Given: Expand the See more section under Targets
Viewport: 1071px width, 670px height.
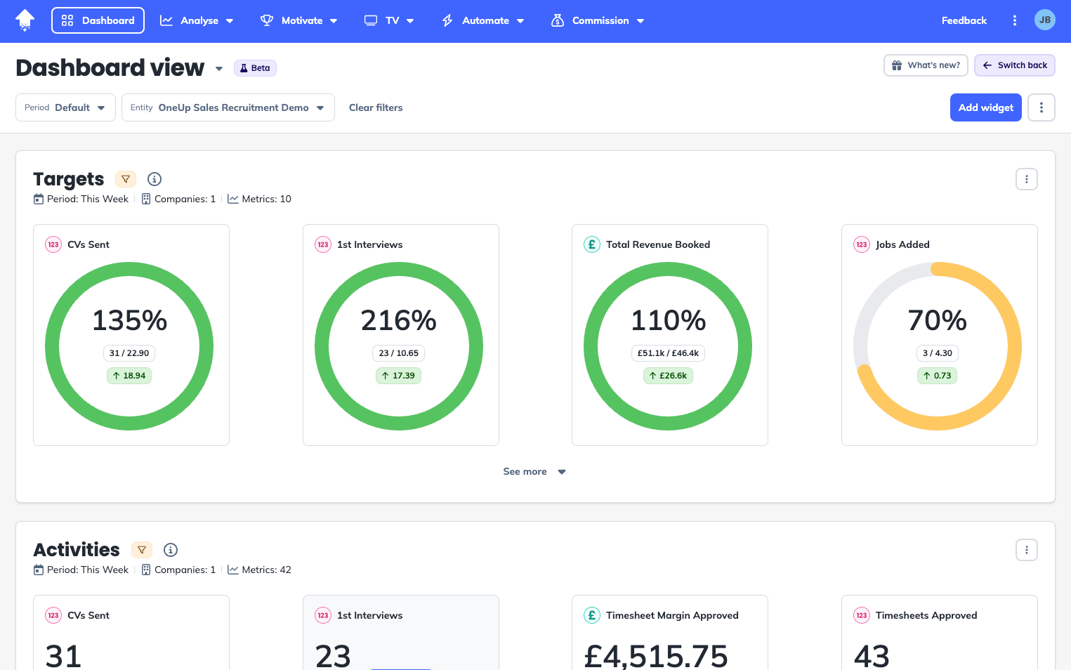Looking at the screenshot, I should click(x=534, y=471).
